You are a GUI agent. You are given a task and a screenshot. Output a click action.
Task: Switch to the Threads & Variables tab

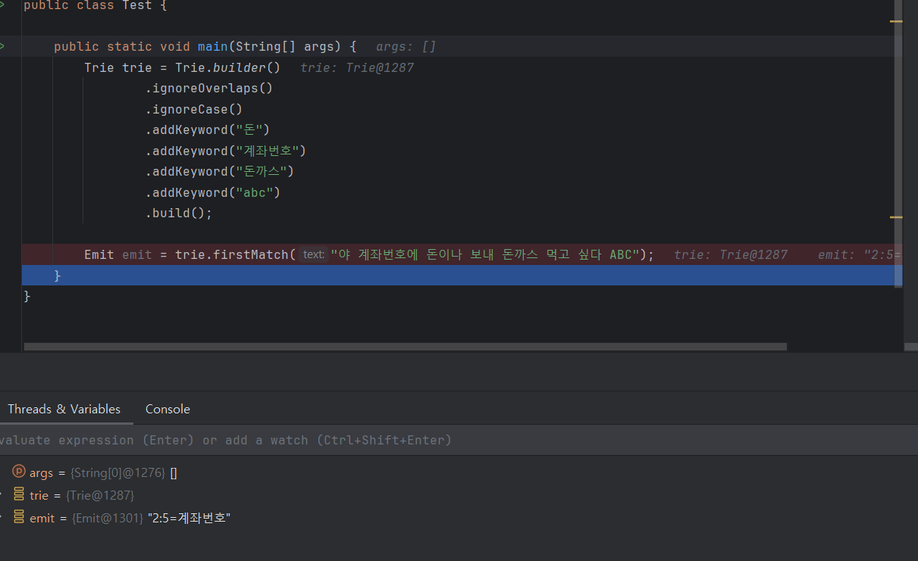click(x=64, y=409)
